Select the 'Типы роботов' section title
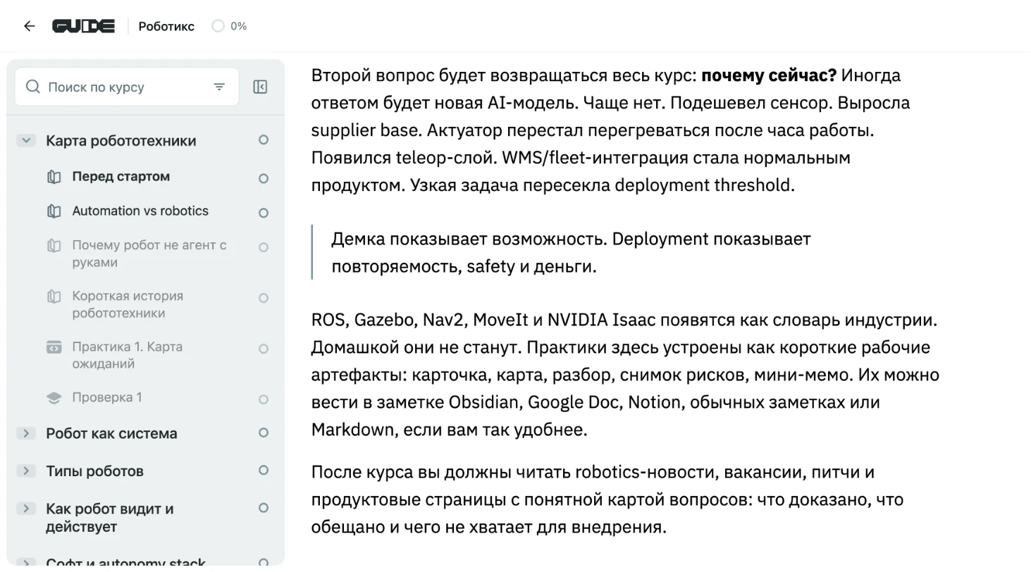Viewport: 1031px width, 572px height. click(94, 471)
